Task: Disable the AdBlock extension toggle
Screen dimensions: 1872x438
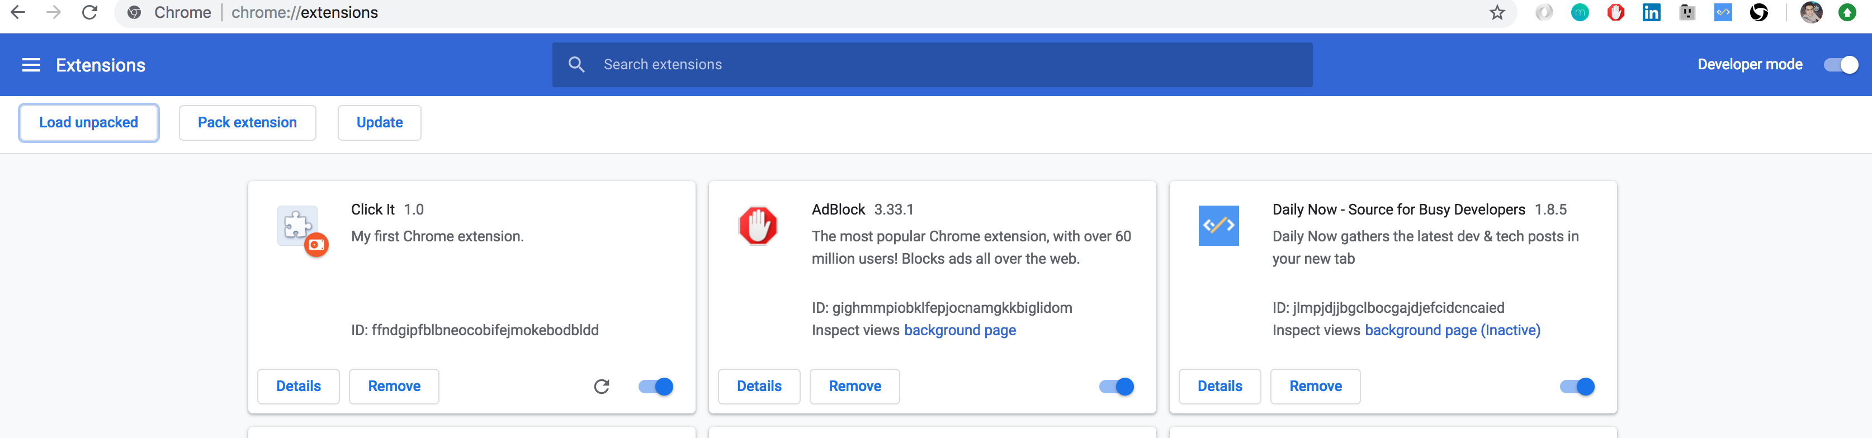Action: 1117,387
